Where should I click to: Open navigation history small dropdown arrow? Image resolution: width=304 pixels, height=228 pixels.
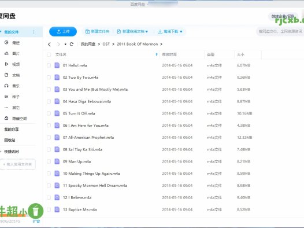point(65,44)
